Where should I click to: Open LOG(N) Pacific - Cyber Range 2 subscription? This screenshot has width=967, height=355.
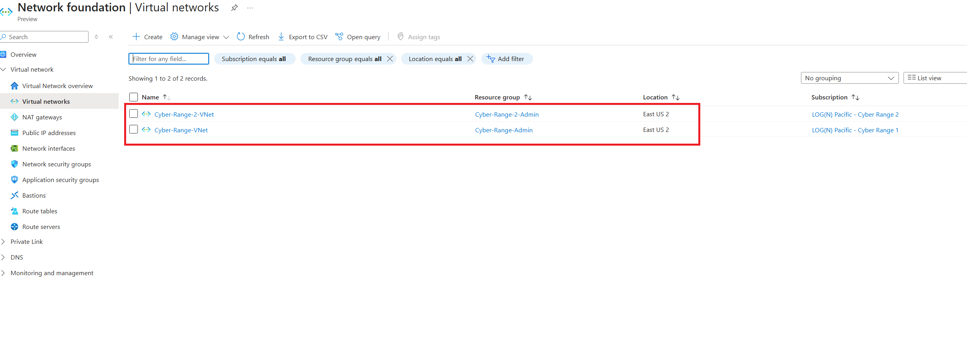(x=855, y=114)
